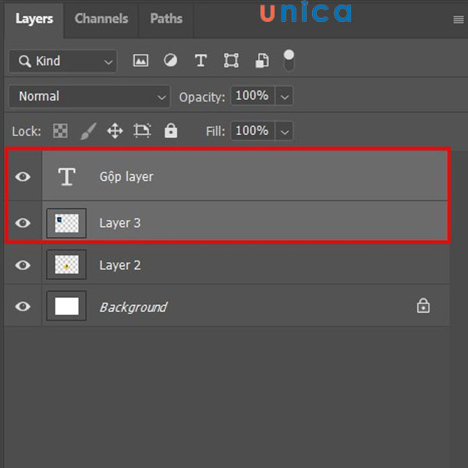
Task: Filter for type layers icon
Action: tap(200, 61)
